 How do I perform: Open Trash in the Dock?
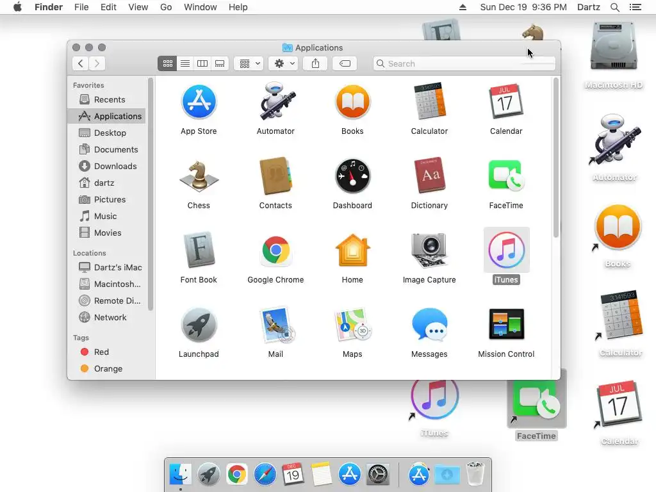(x=475, y=474)
